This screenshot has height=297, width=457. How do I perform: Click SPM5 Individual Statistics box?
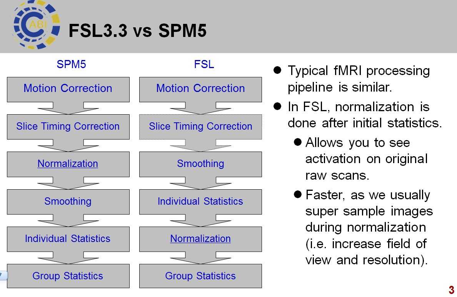pyautogui.click(x=68, y=239)
